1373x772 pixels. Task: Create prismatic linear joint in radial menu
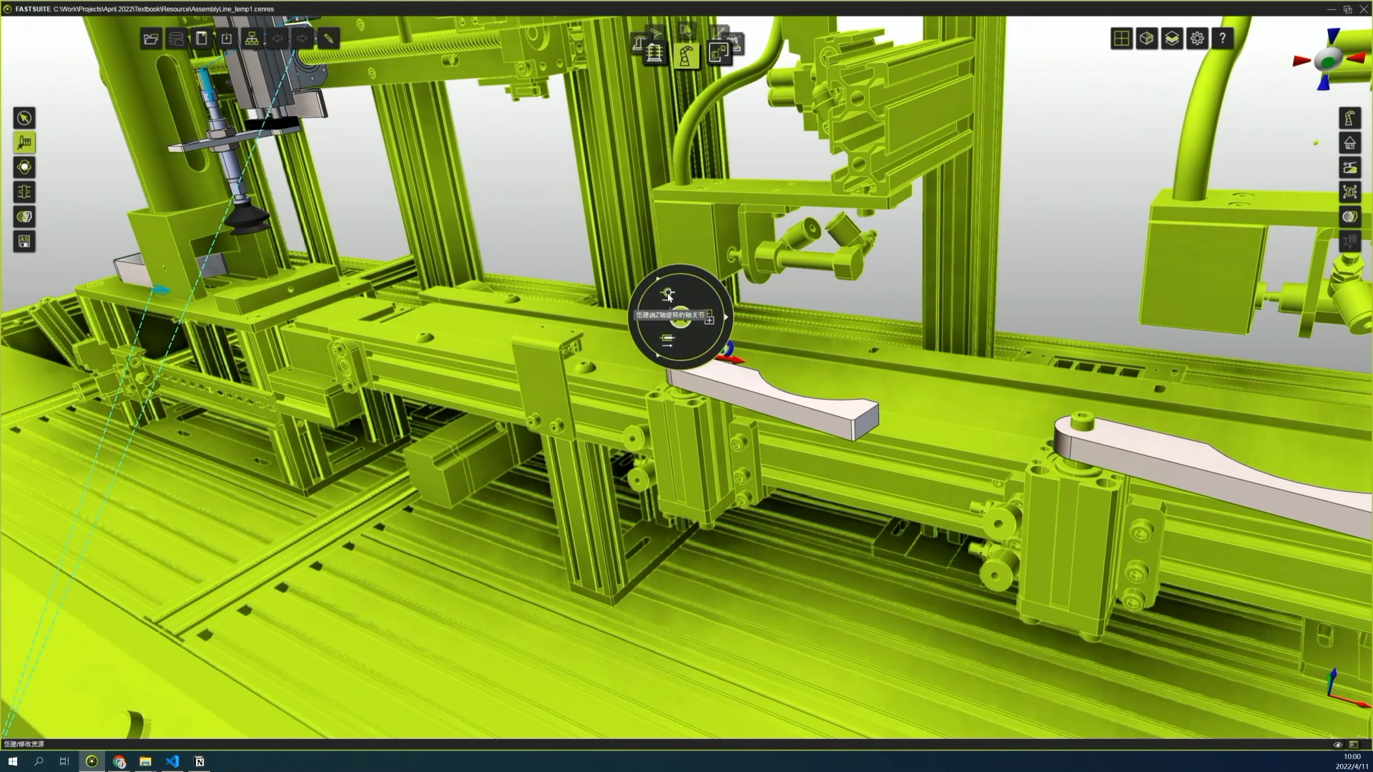pyautogui.click(x=667, y=340)
